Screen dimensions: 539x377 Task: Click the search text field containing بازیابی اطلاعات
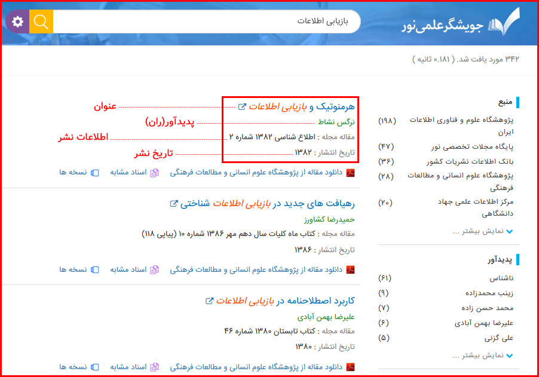tap(203, 21)
